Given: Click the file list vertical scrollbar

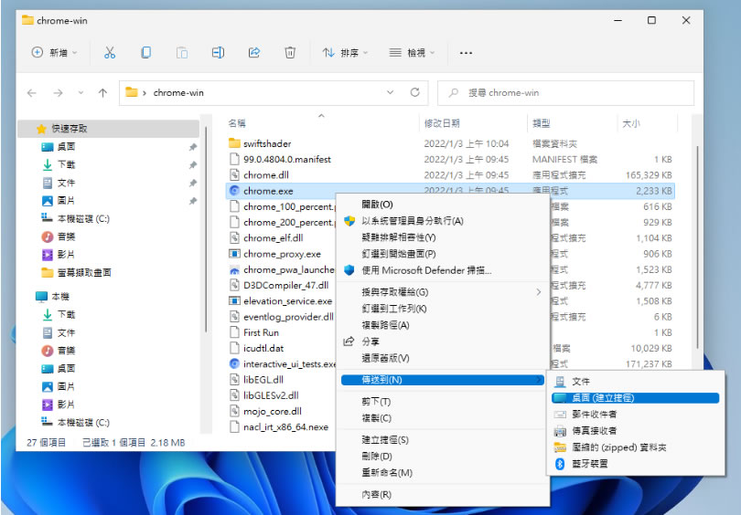Looking at the screenshot, I should [697, 246].
